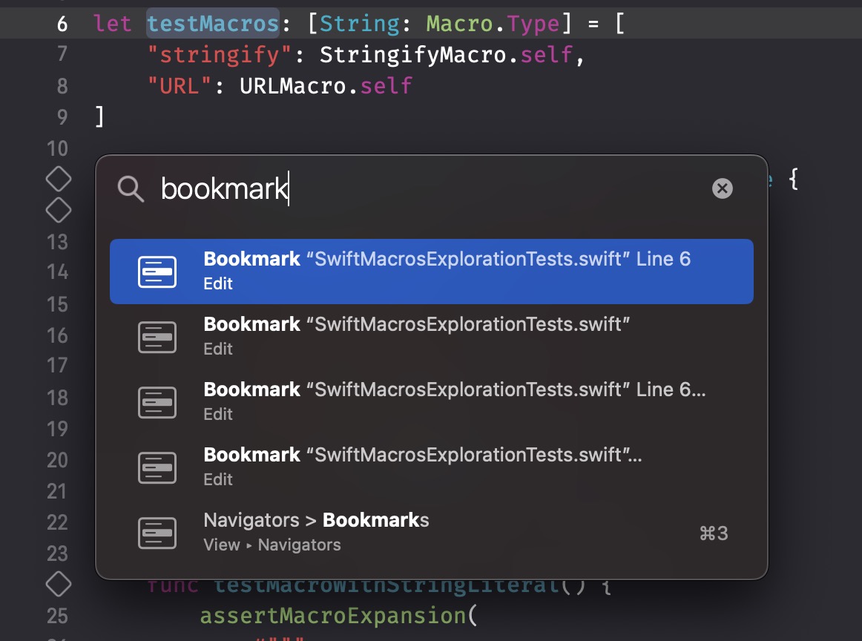862x641 pixels.
Task: Click the ⌘3 shortcut badge
Action: (712, 532)
